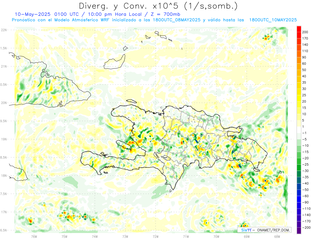The image size is (311, 240).
Task: Click the '72W' longitude label
Action: [155, 237]
